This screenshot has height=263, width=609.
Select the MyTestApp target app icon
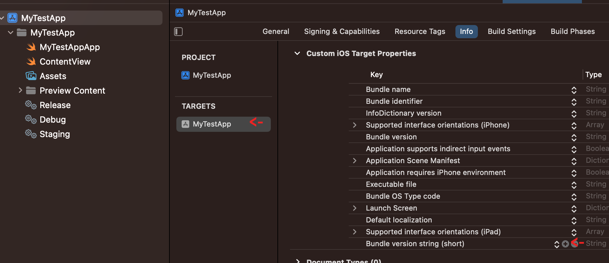click(186, 124)
